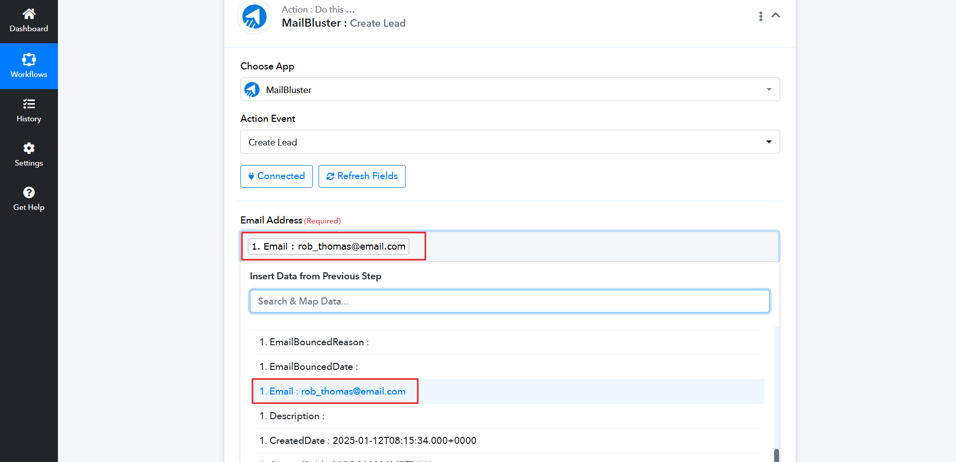Click the Connected button
Image resolution: width=956 pixels, height=462 pixels.
pyautogui.click(x=276, y=176)
